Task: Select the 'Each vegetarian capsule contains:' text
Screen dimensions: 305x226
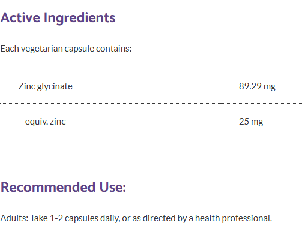Action: pyautogui.click(x=66, y=49)
